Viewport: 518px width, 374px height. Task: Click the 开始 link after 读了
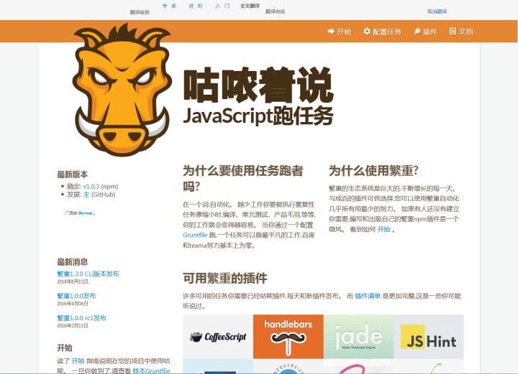coord(78,361)
